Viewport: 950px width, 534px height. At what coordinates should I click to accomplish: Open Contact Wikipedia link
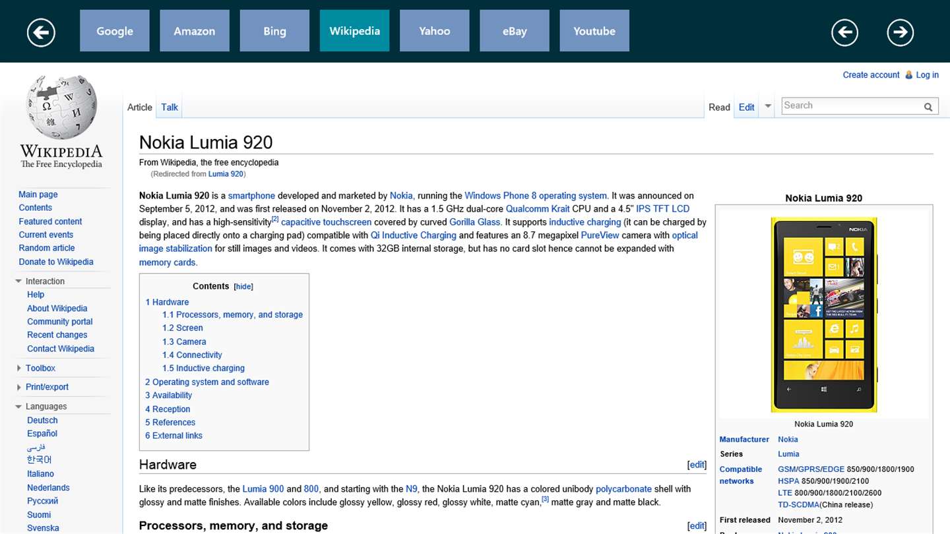[x=61, y=349]
